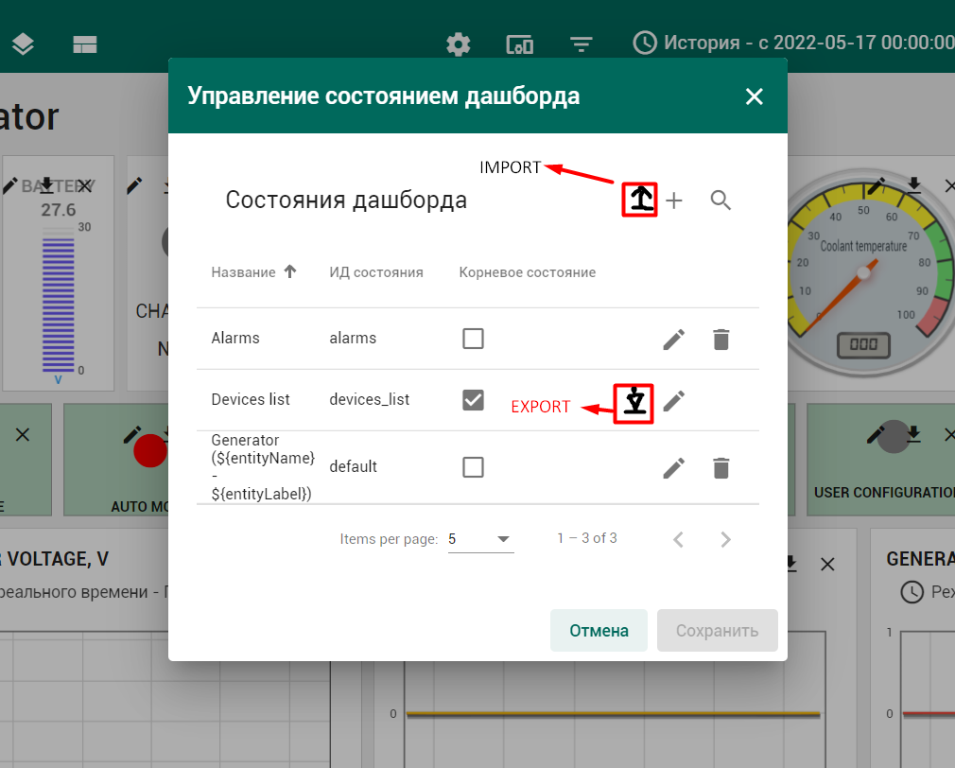Delete the Alarms state
Image resolution: width=955 pixels, height=768 pixels.
pos(721,340)
